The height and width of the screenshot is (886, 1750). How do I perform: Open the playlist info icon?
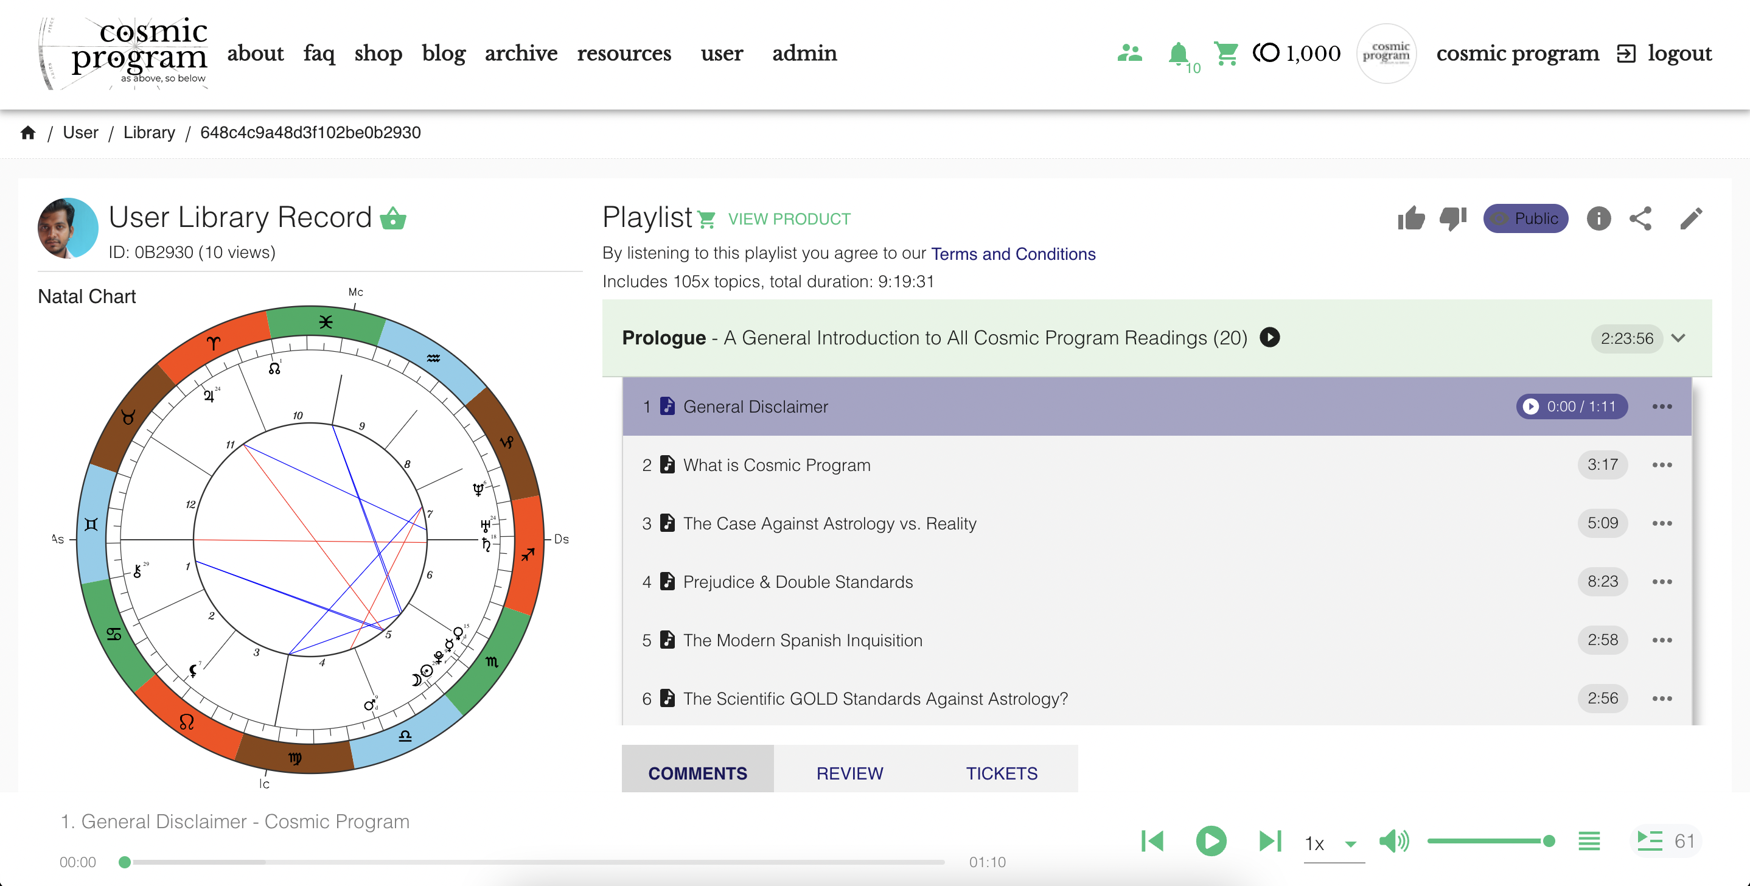tap(1598, 219)
